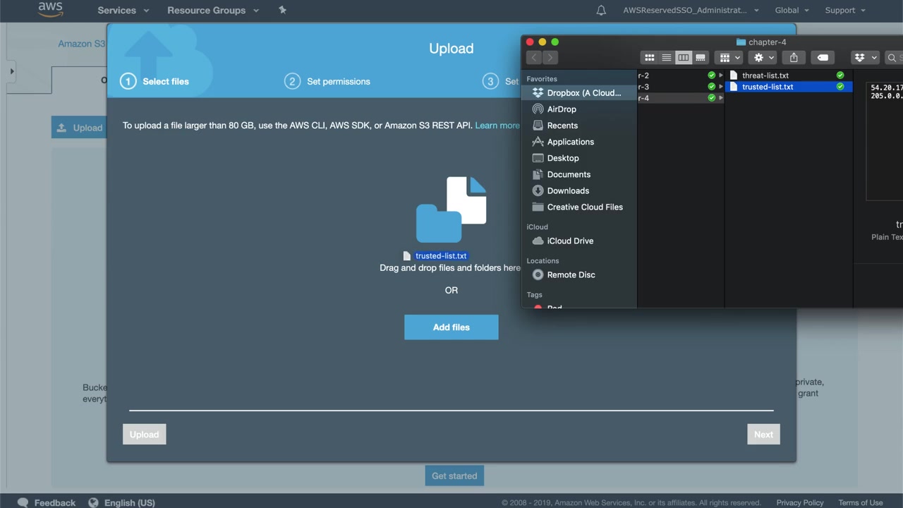Open the AWSReservedSSO account dropdown

pos(691,11)
